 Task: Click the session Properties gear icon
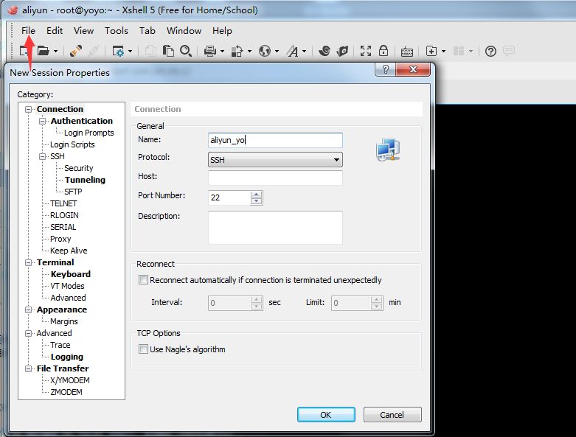tap(118, 51)
